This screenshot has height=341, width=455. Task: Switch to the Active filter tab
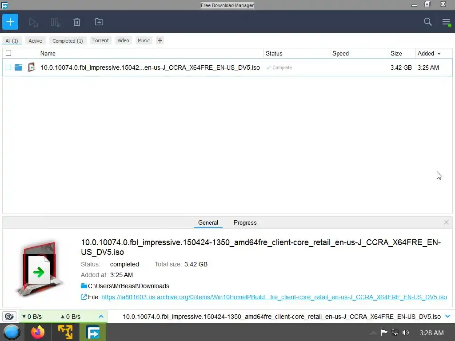[35, 40]
